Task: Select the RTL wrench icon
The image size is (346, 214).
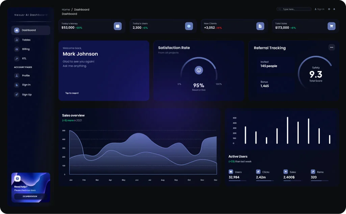Action: 16,58
